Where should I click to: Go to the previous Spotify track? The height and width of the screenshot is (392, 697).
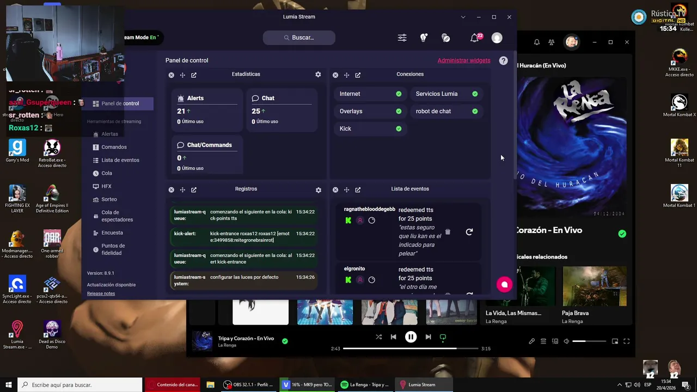[394, 337]
